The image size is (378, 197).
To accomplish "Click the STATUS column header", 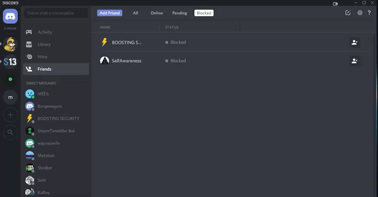I will [172, 27].
